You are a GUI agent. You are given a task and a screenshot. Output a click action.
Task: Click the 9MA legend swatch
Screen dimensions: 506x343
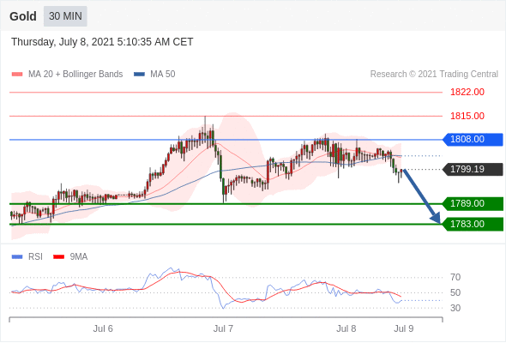point(58,257)
